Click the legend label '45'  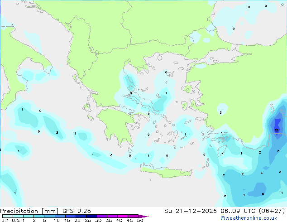point(129,220)
